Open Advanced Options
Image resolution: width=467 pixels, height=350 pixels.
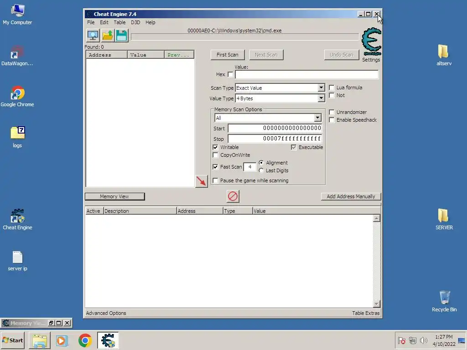106,313
